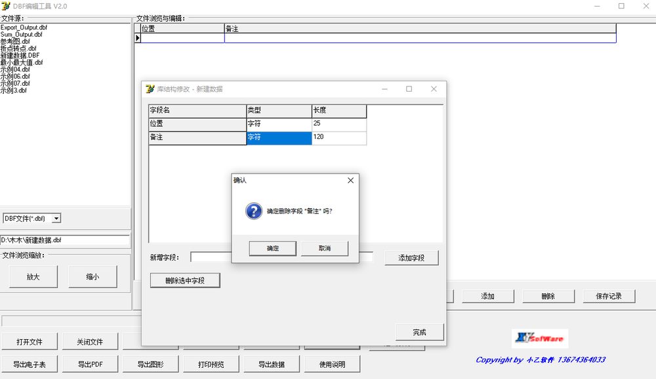Select the 备注 field name cell

[197, 137]
